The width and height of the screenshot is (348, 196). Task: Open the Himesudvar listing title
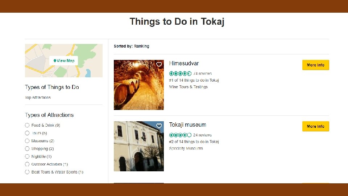coord(184,64)
